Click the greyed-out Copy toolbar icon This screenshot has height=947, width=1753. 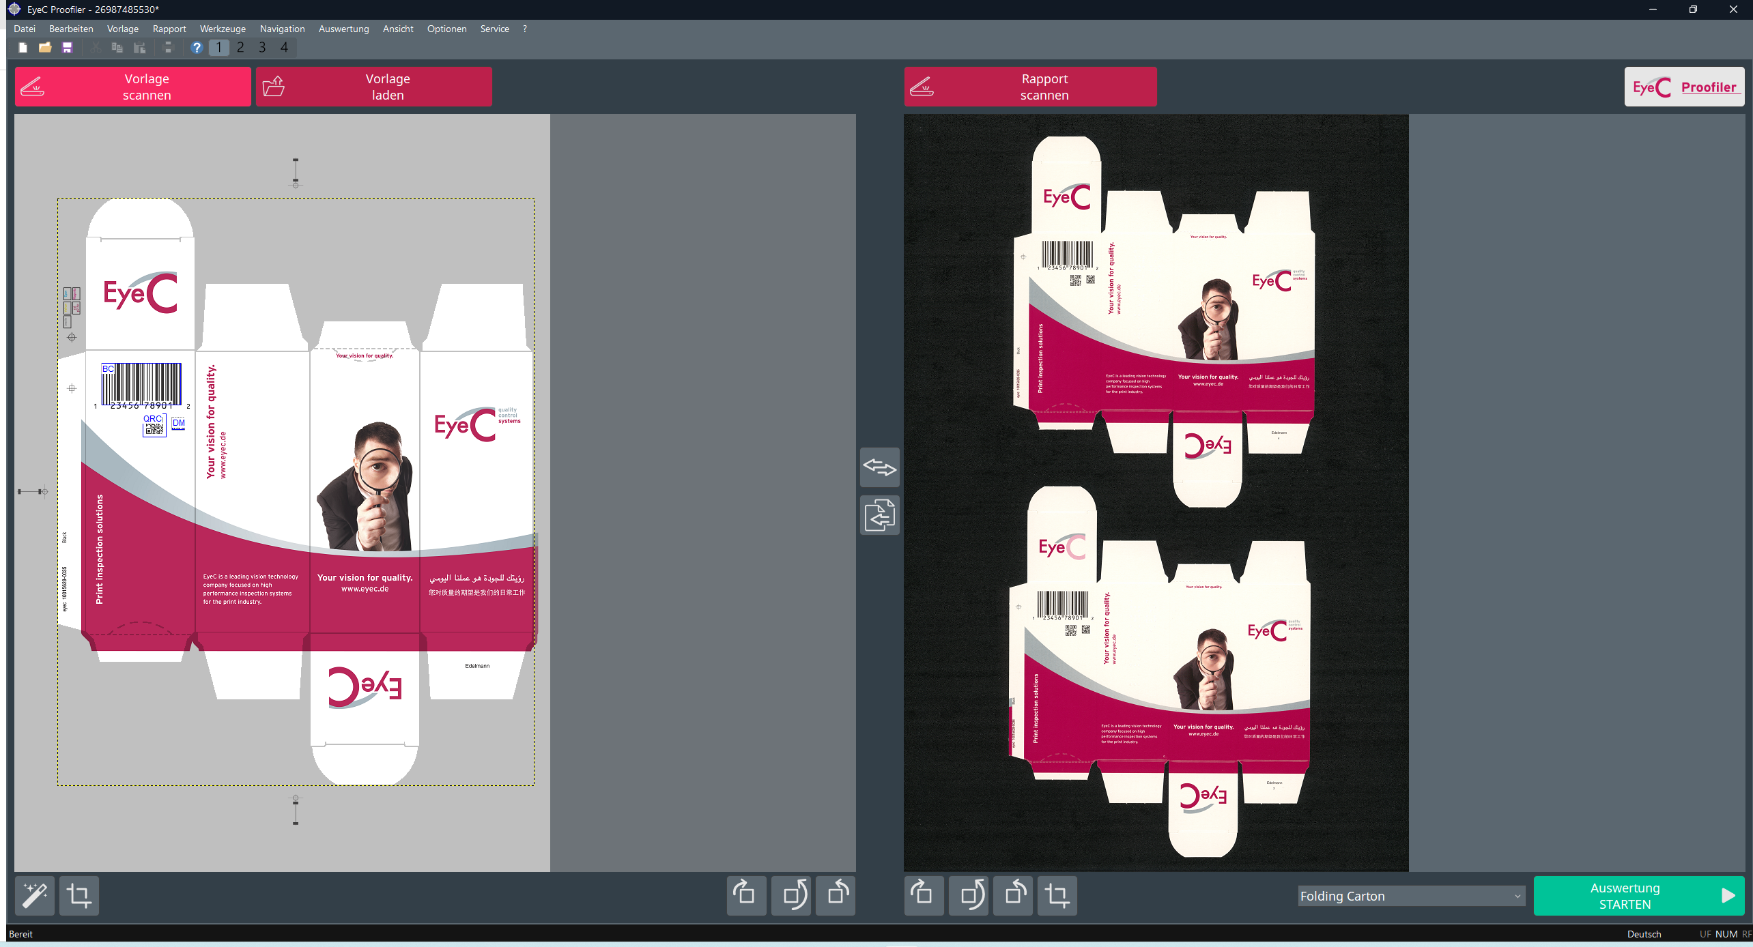pos(117,48)
